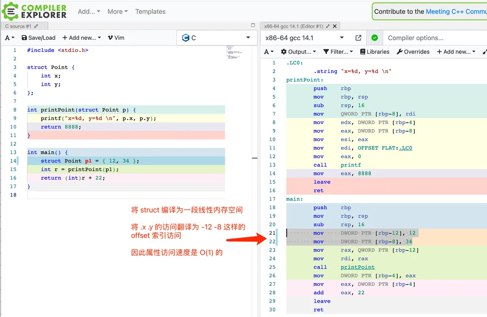This screenshot has height=317, width=487.
Task: Open the C language selector dropdown
Action: pos(216,38)
